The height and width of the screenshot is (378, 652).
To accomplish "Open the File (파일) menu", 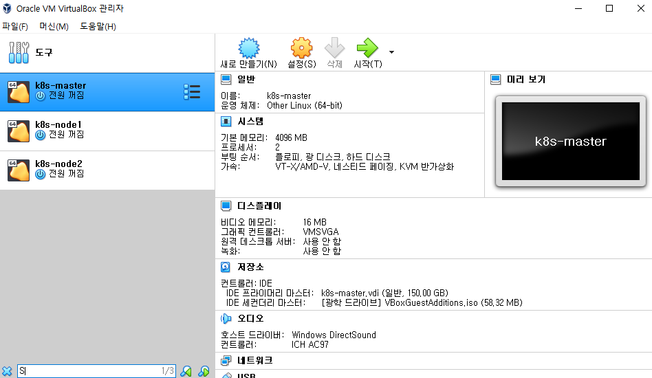I will (15, 27).
